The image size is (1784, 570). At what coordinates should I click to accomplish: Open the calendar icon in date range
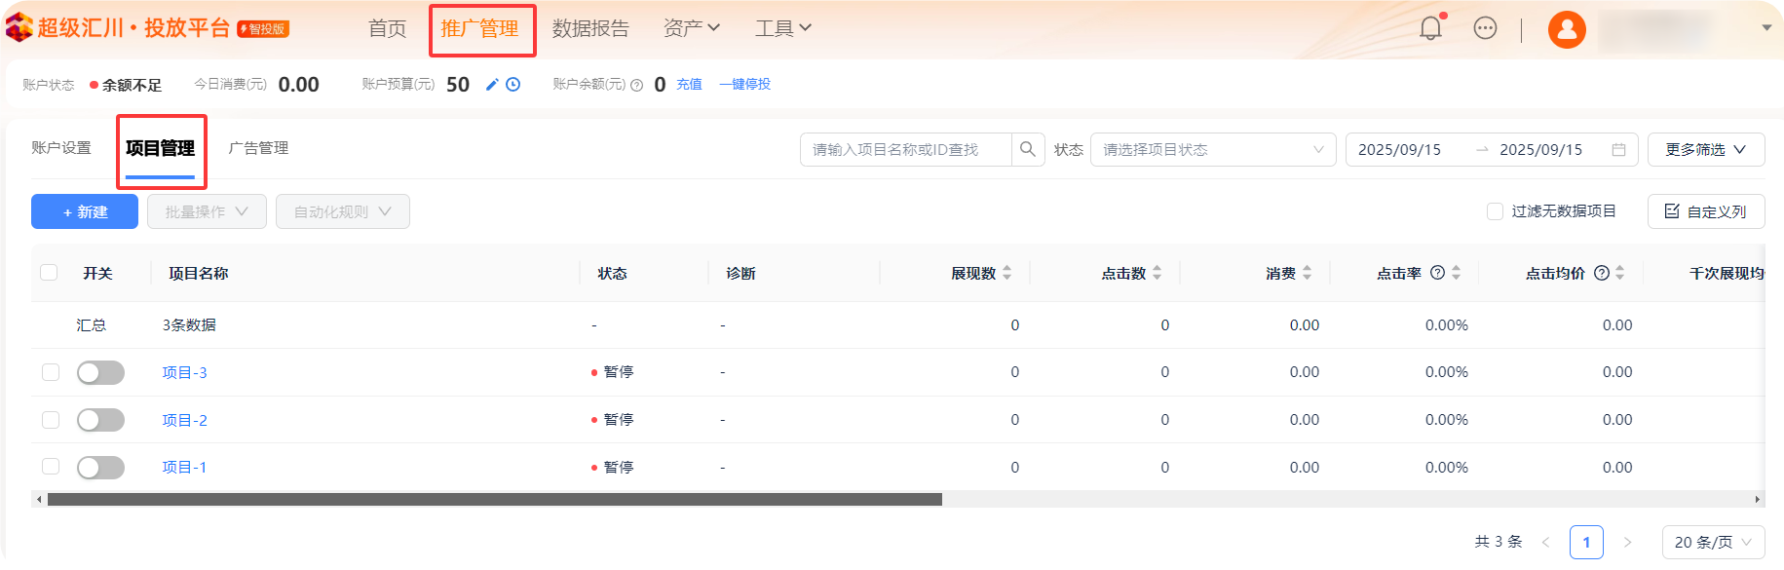point(1618,149)
